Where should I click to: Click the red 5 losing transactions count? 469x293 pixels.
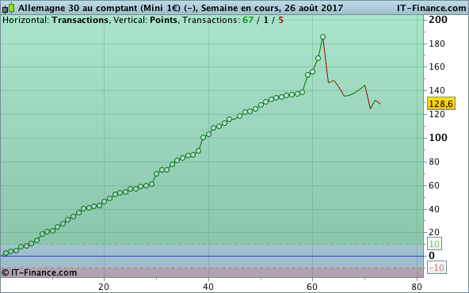point(280,21)
